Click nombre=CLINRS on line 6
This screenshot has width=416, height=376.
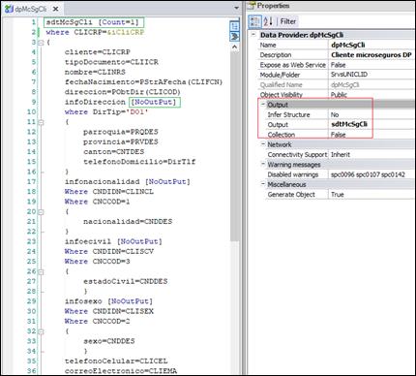click(95, 72)
